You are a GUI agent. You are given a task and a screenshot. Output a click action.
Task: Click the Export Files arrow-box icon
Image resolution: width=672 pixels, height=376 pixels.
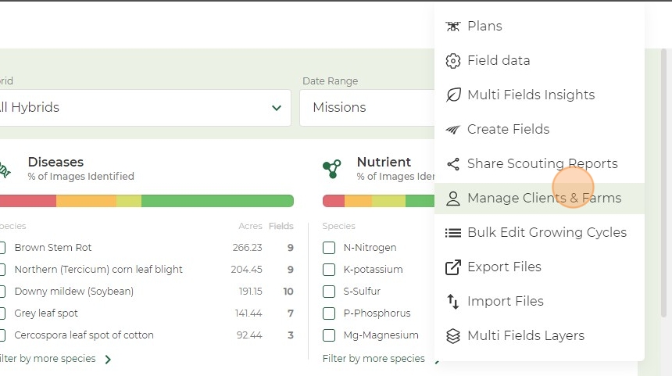coord(453,267)
